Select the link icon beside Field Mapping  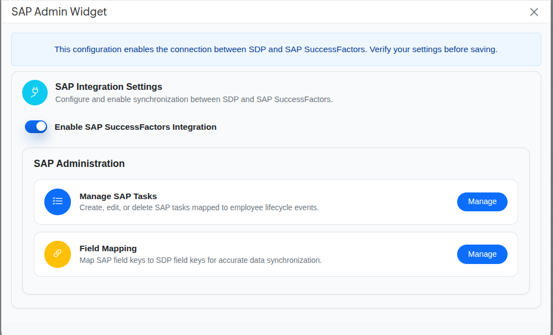[58, 254]
